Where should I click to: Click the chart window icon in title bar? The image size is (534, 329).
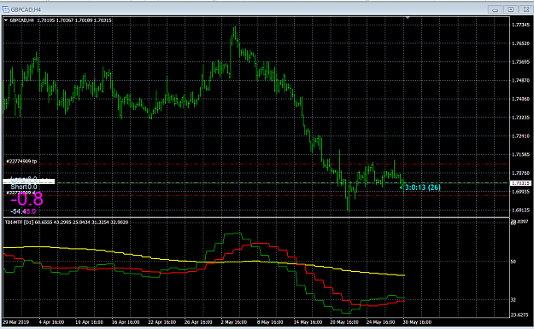[5, 9]
